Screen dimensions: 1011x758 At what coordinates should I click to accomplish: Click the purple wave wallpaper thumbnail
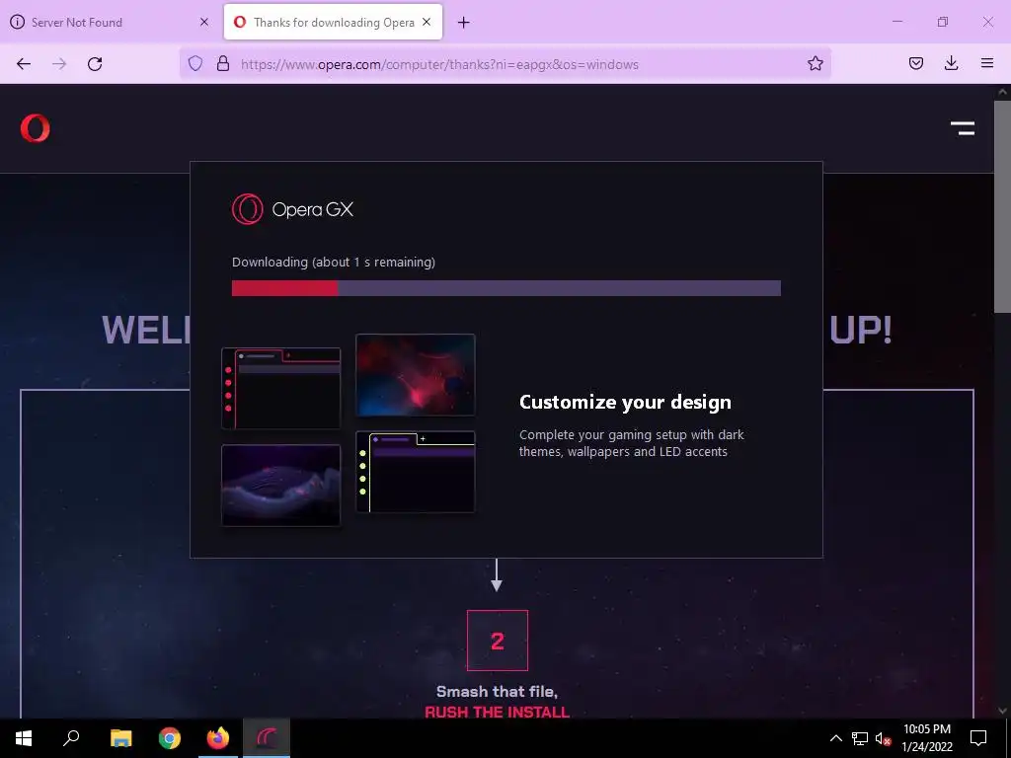tap(281, 486)
